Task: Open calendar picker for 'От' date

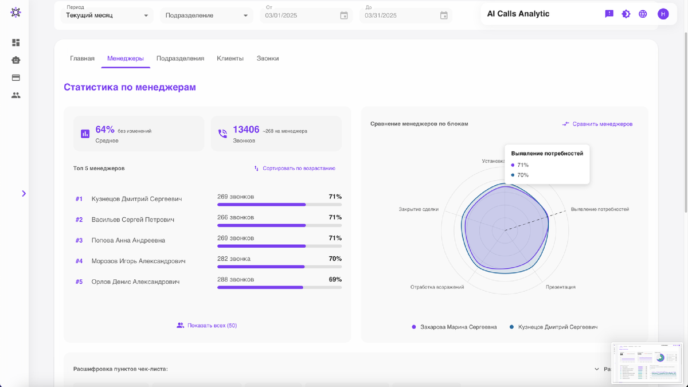Action: [x=344, y=15]
